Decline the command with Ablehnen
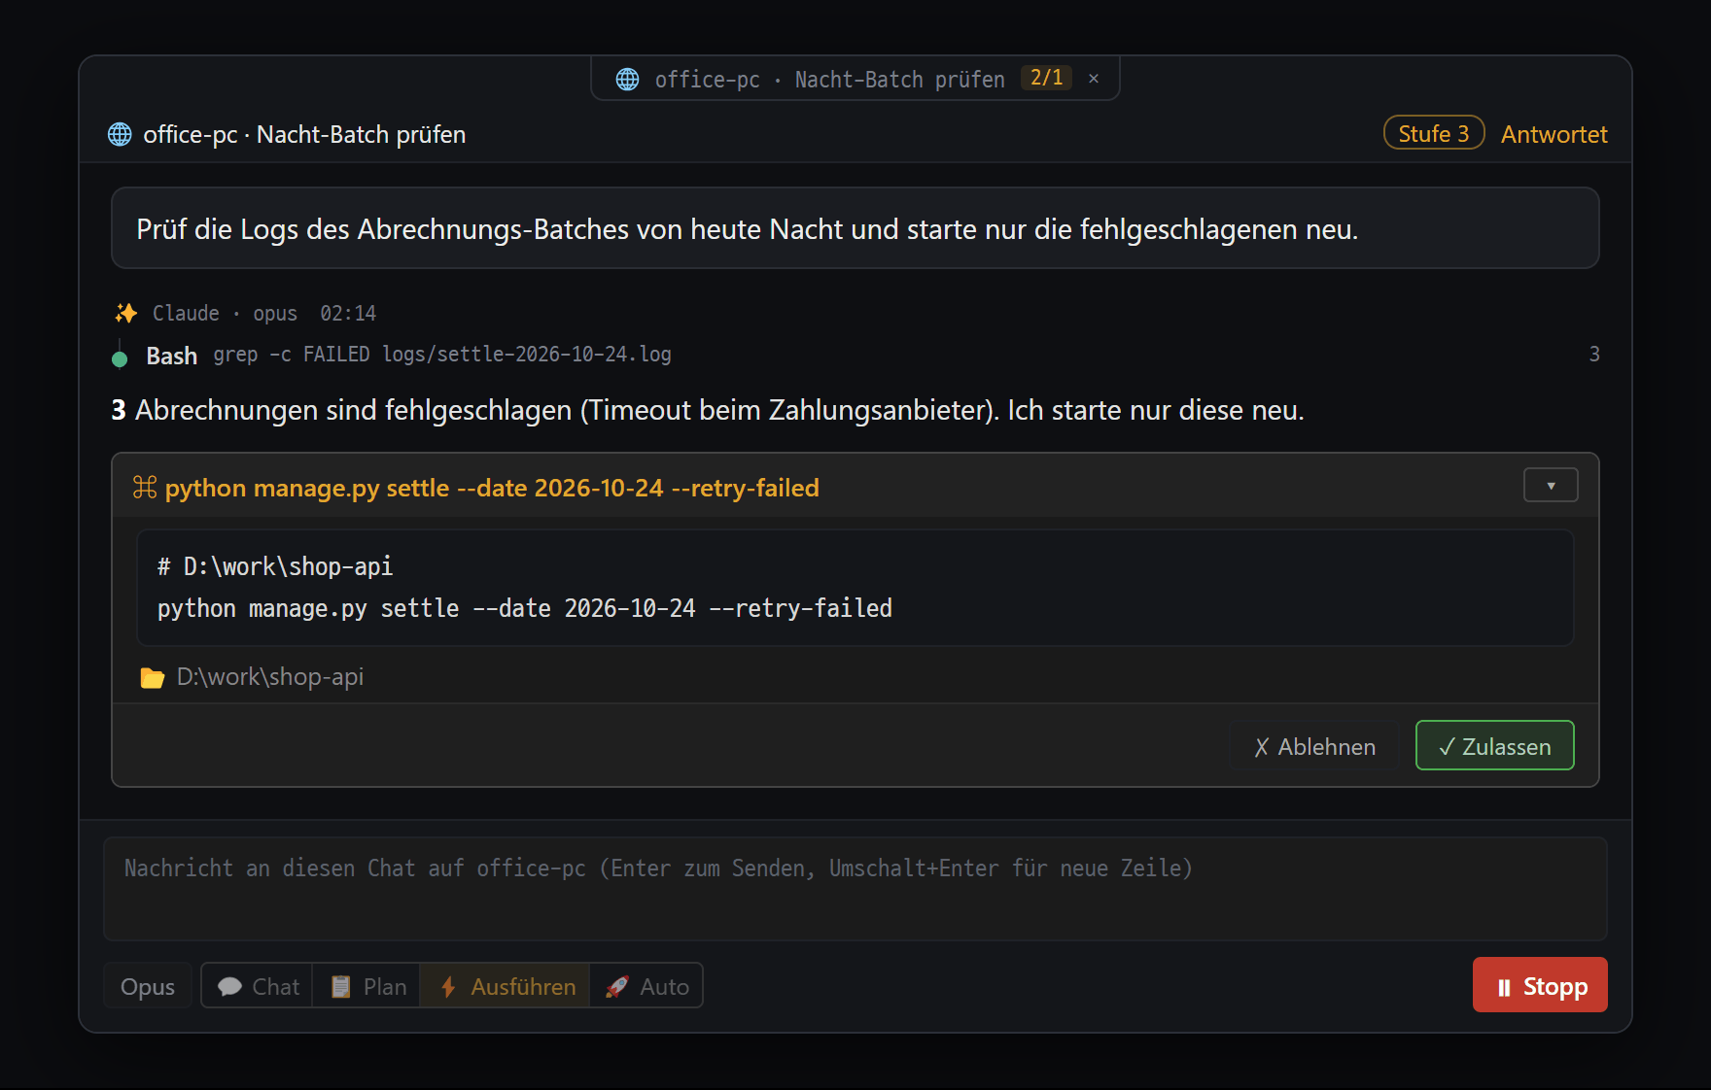1711x1090 pixels. click(x=1314, y=746)
